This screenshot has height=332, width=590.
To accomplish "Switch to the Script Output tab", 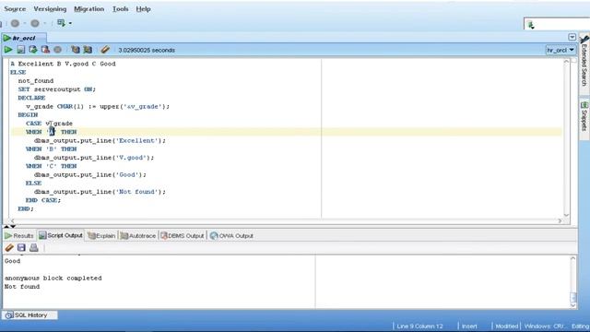I will pos(61,235).
